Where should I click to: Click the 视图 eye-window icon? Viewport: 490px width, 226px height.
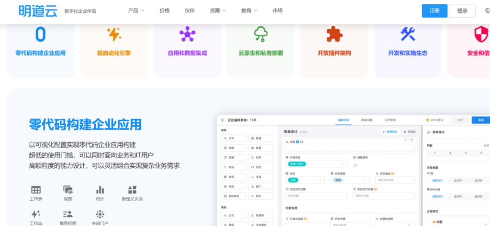(68, 190)
